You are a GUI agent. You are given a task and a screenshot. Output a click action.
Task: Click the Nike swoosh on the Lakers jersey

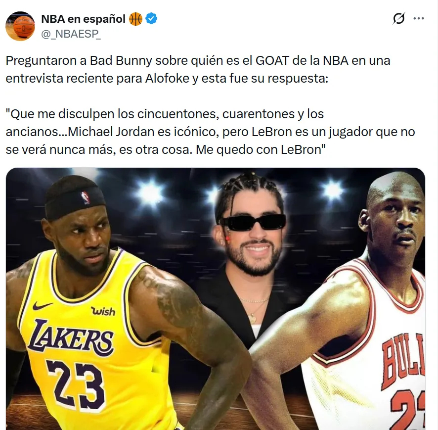point(42,306)
